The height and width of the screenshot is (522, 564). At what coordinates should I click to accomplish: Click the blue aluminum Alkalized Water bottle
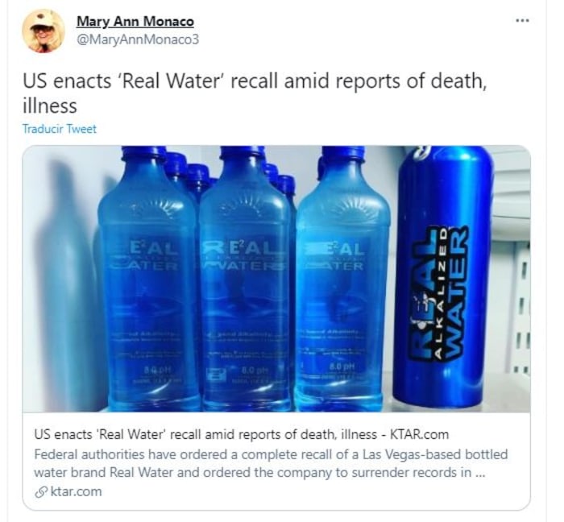442,277
